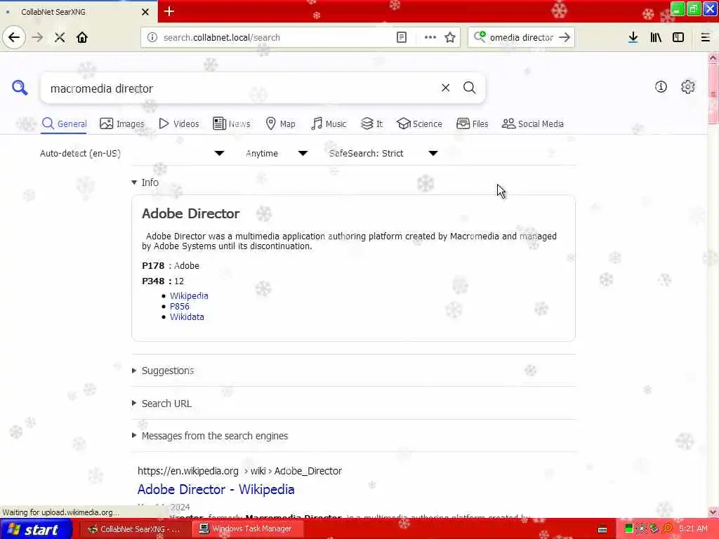Switch to the It category

point(372,124)
